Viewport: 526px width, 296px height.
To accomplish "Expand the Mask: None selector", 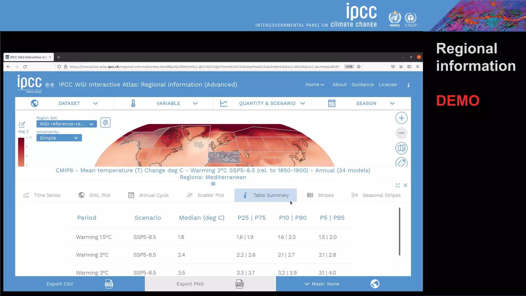I will [322, 284].
